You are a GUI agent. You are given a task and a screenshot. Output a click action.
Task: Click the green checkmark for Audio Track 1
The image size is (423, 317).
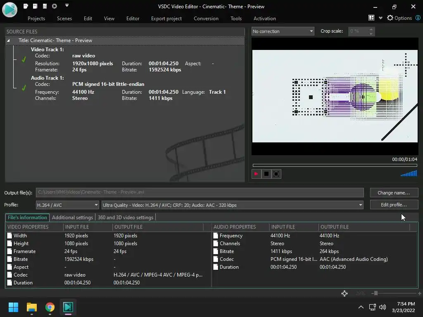click(x=24, y=88)
